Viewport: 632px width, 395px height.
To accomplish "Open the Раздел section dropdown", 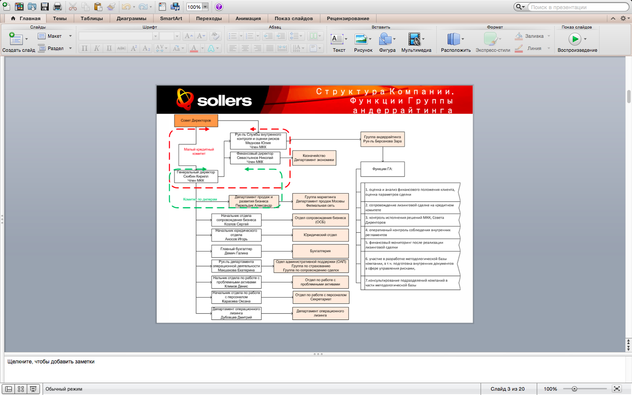I will [54, 48].
